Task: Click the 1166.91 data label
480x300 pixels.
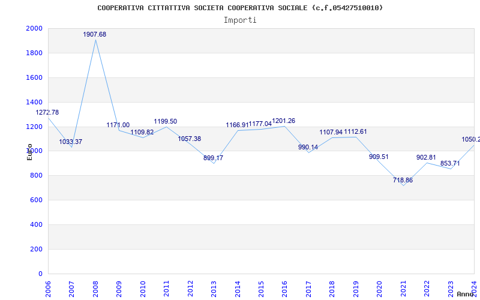Action: coord(237,125)
